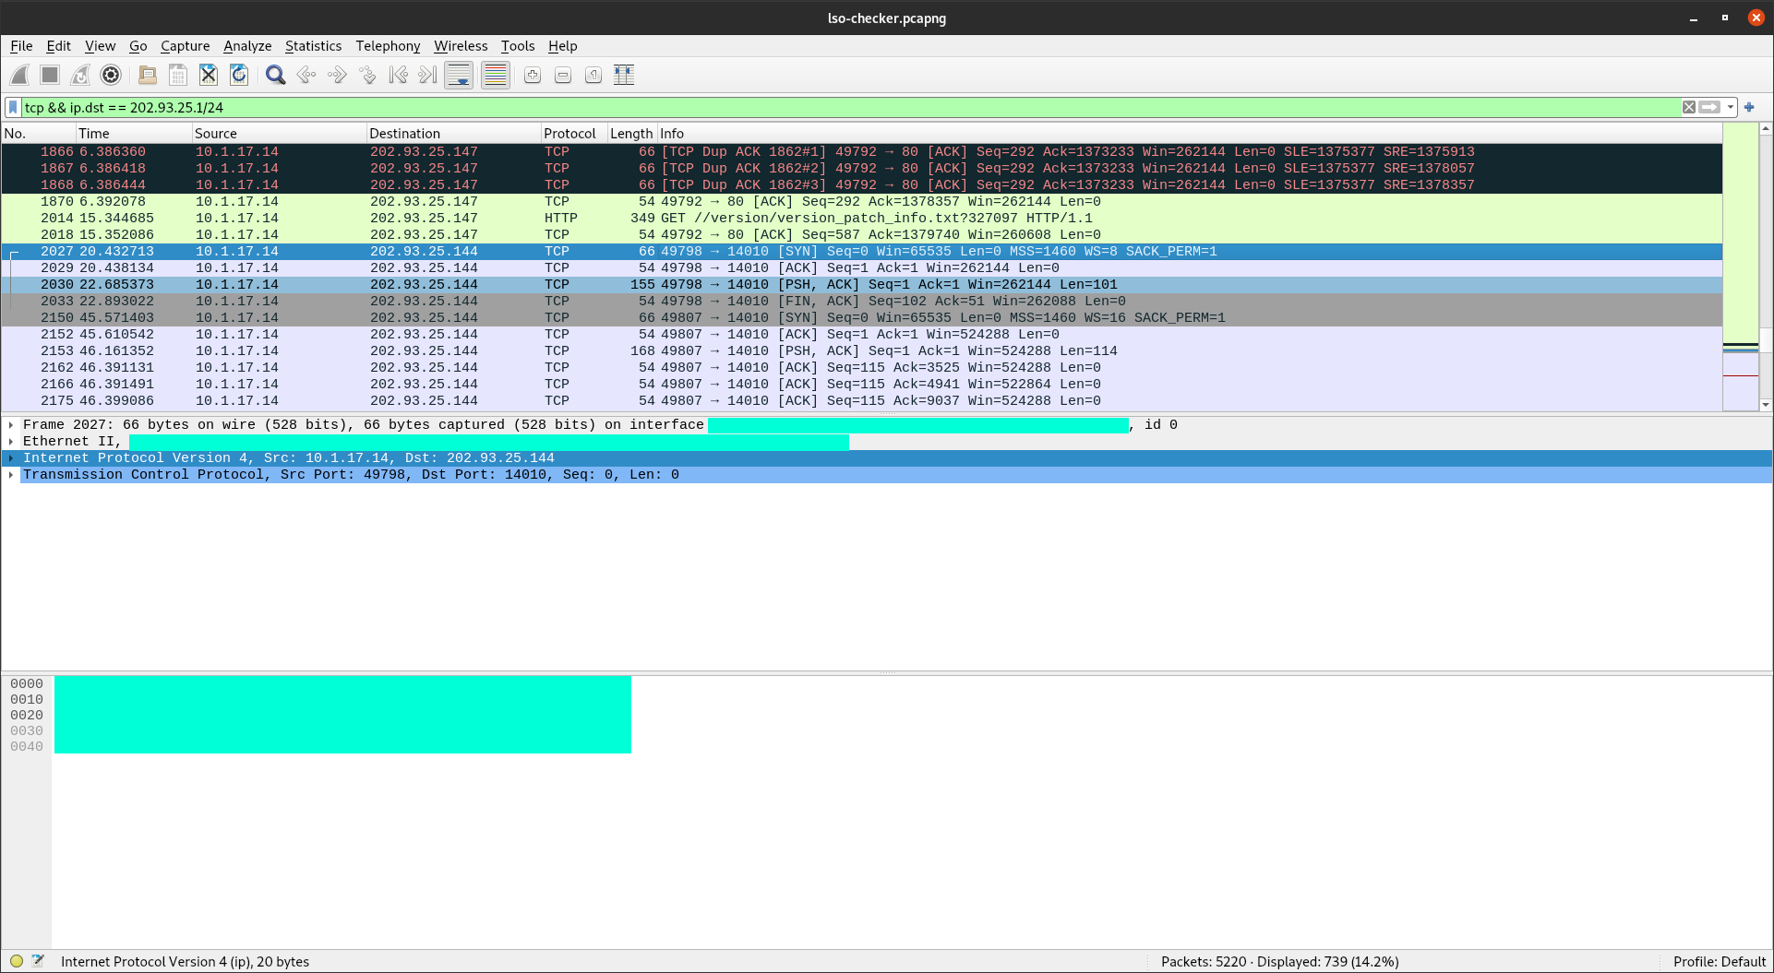Image resolution: width=1774 pixels, height=973 pixels.
Task: Select packet 2033 FIN ACK row
Action: (861, 302)
